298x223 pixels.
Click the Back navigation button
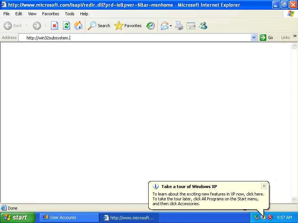click(x=13, y=26)
